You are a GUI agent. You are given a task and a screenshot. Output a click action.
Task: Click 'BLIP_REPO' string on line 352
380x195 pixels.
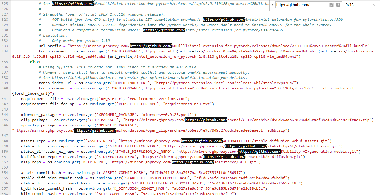click(x=93, y=162)
